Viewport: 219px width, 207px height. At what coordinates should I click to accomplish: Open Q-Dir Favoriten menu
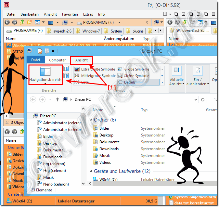coord(70,14)
